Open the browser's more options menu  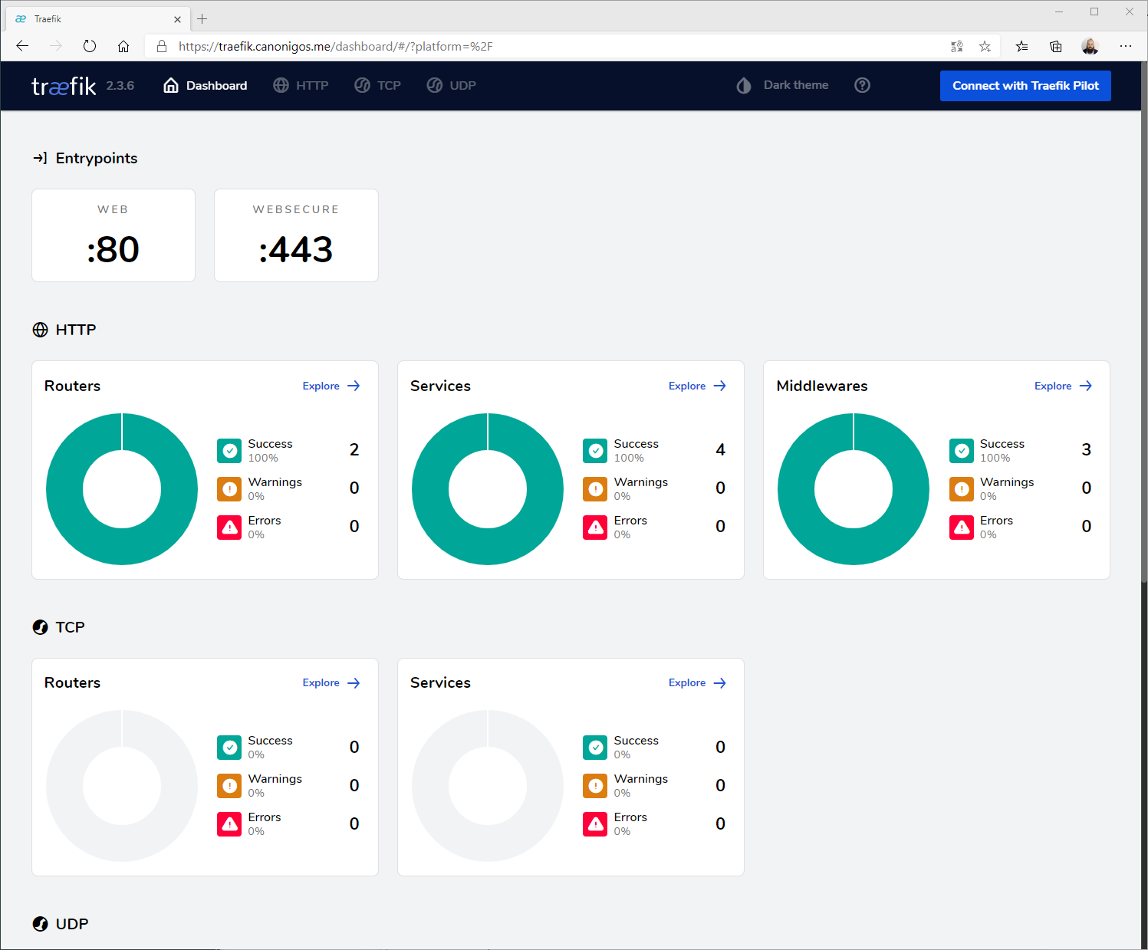[1126, 46]
